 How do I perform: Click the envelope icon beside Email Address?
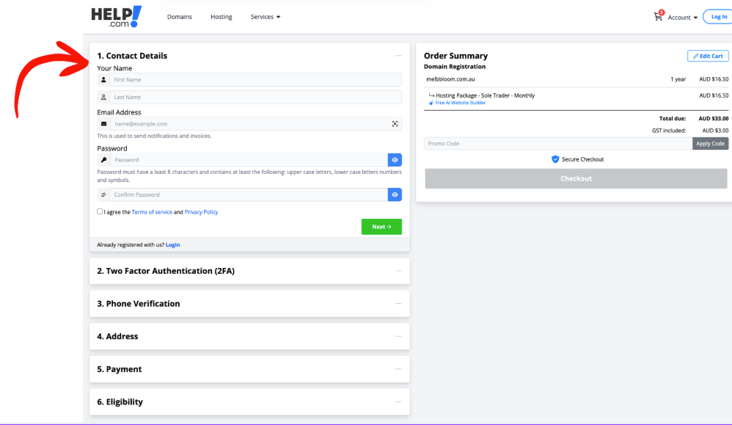tap(103, 124)
